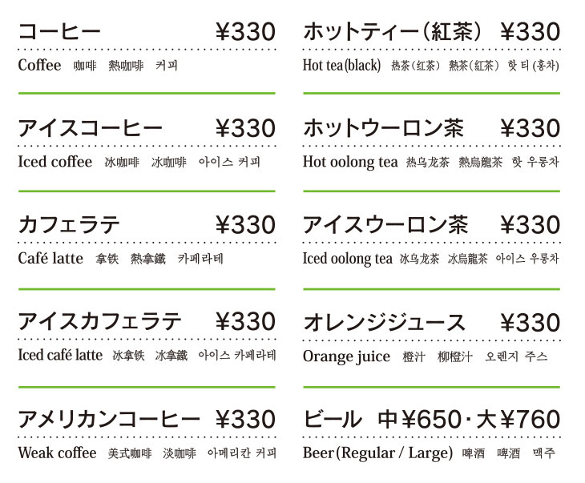Click the "Hot oolong tea" English label
Viewport: 585px width, 483px height.
coord(350,163)
